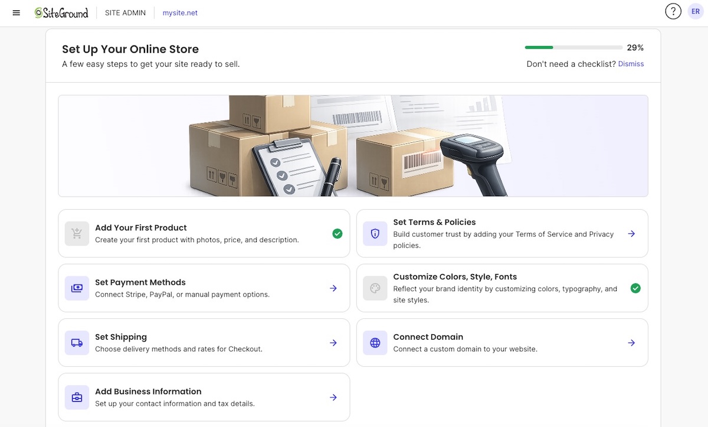Open Add Business Information step title

click(148, 391)
